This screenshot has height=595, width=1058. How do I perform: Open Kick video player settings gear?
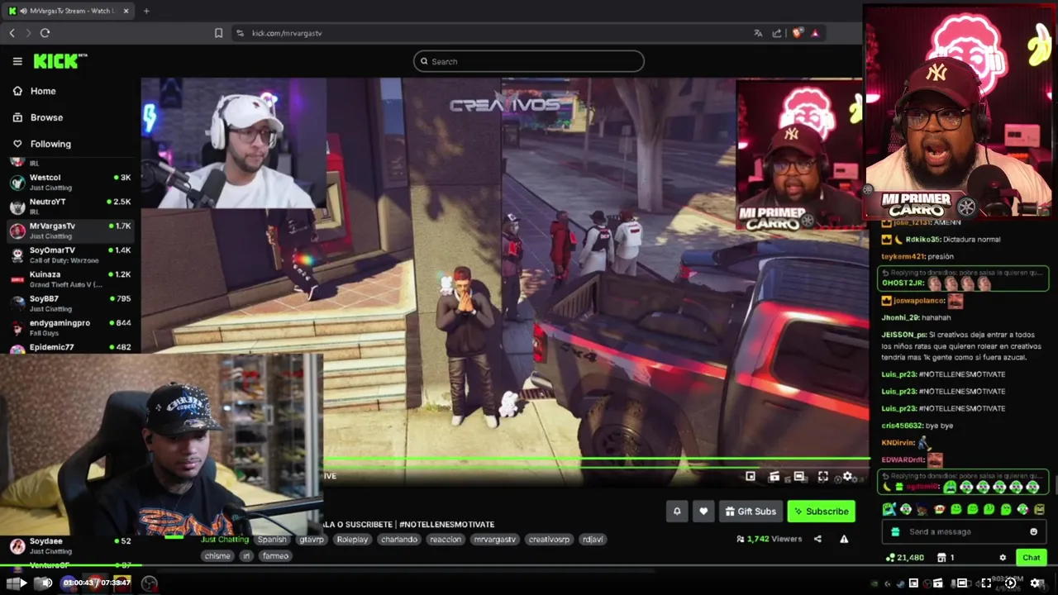(x=847, y=477)
